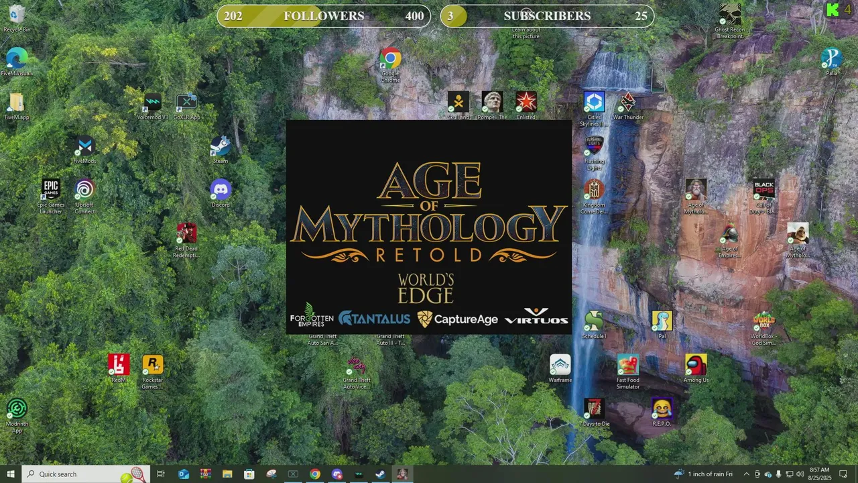
Task: Open the notification center icon
Action: tap(843, 474)
